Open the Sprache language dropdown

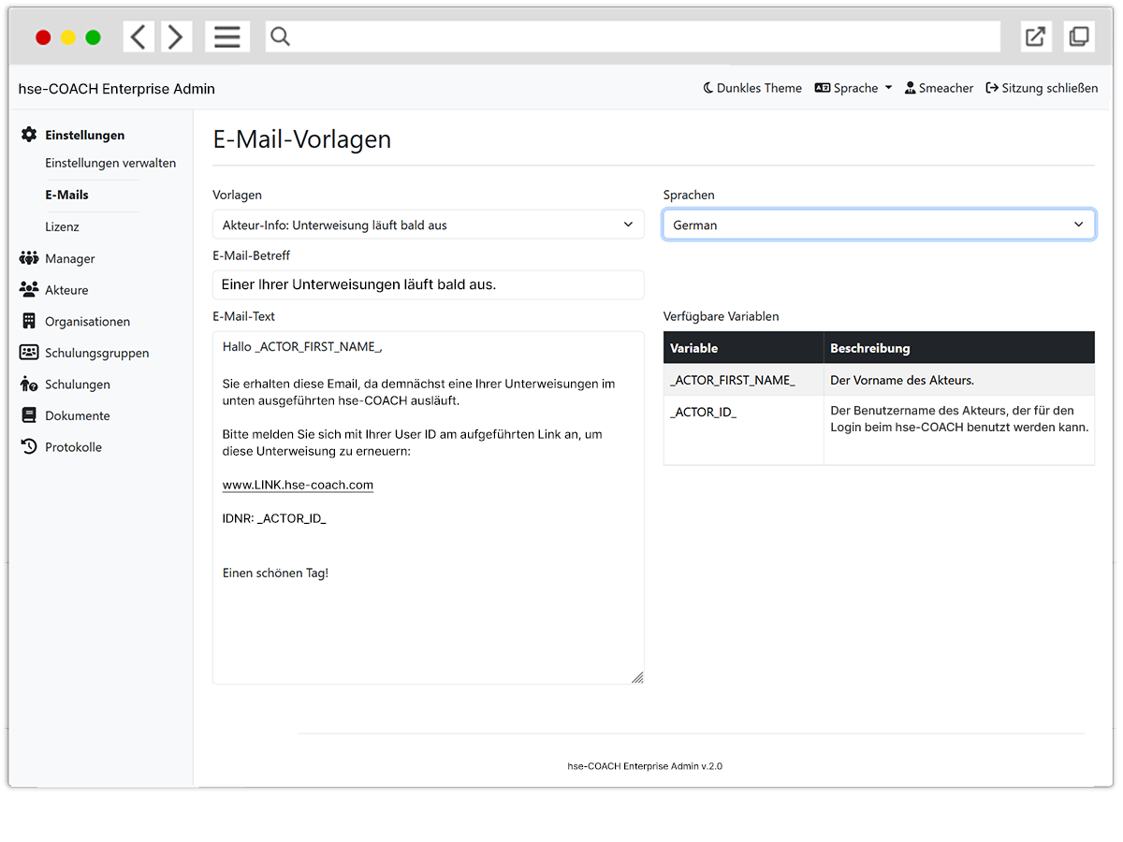(x=853, y=88)
